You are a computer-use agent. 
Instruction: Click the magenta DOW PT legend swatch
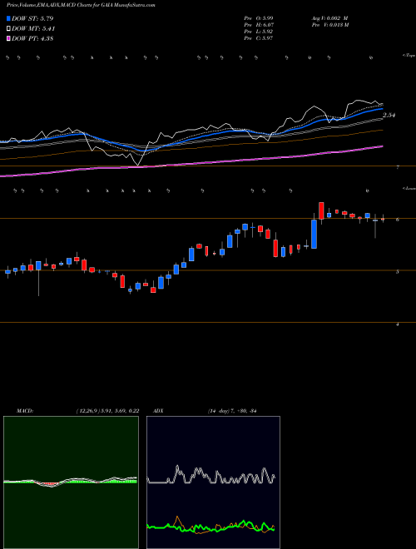point(9,39)
